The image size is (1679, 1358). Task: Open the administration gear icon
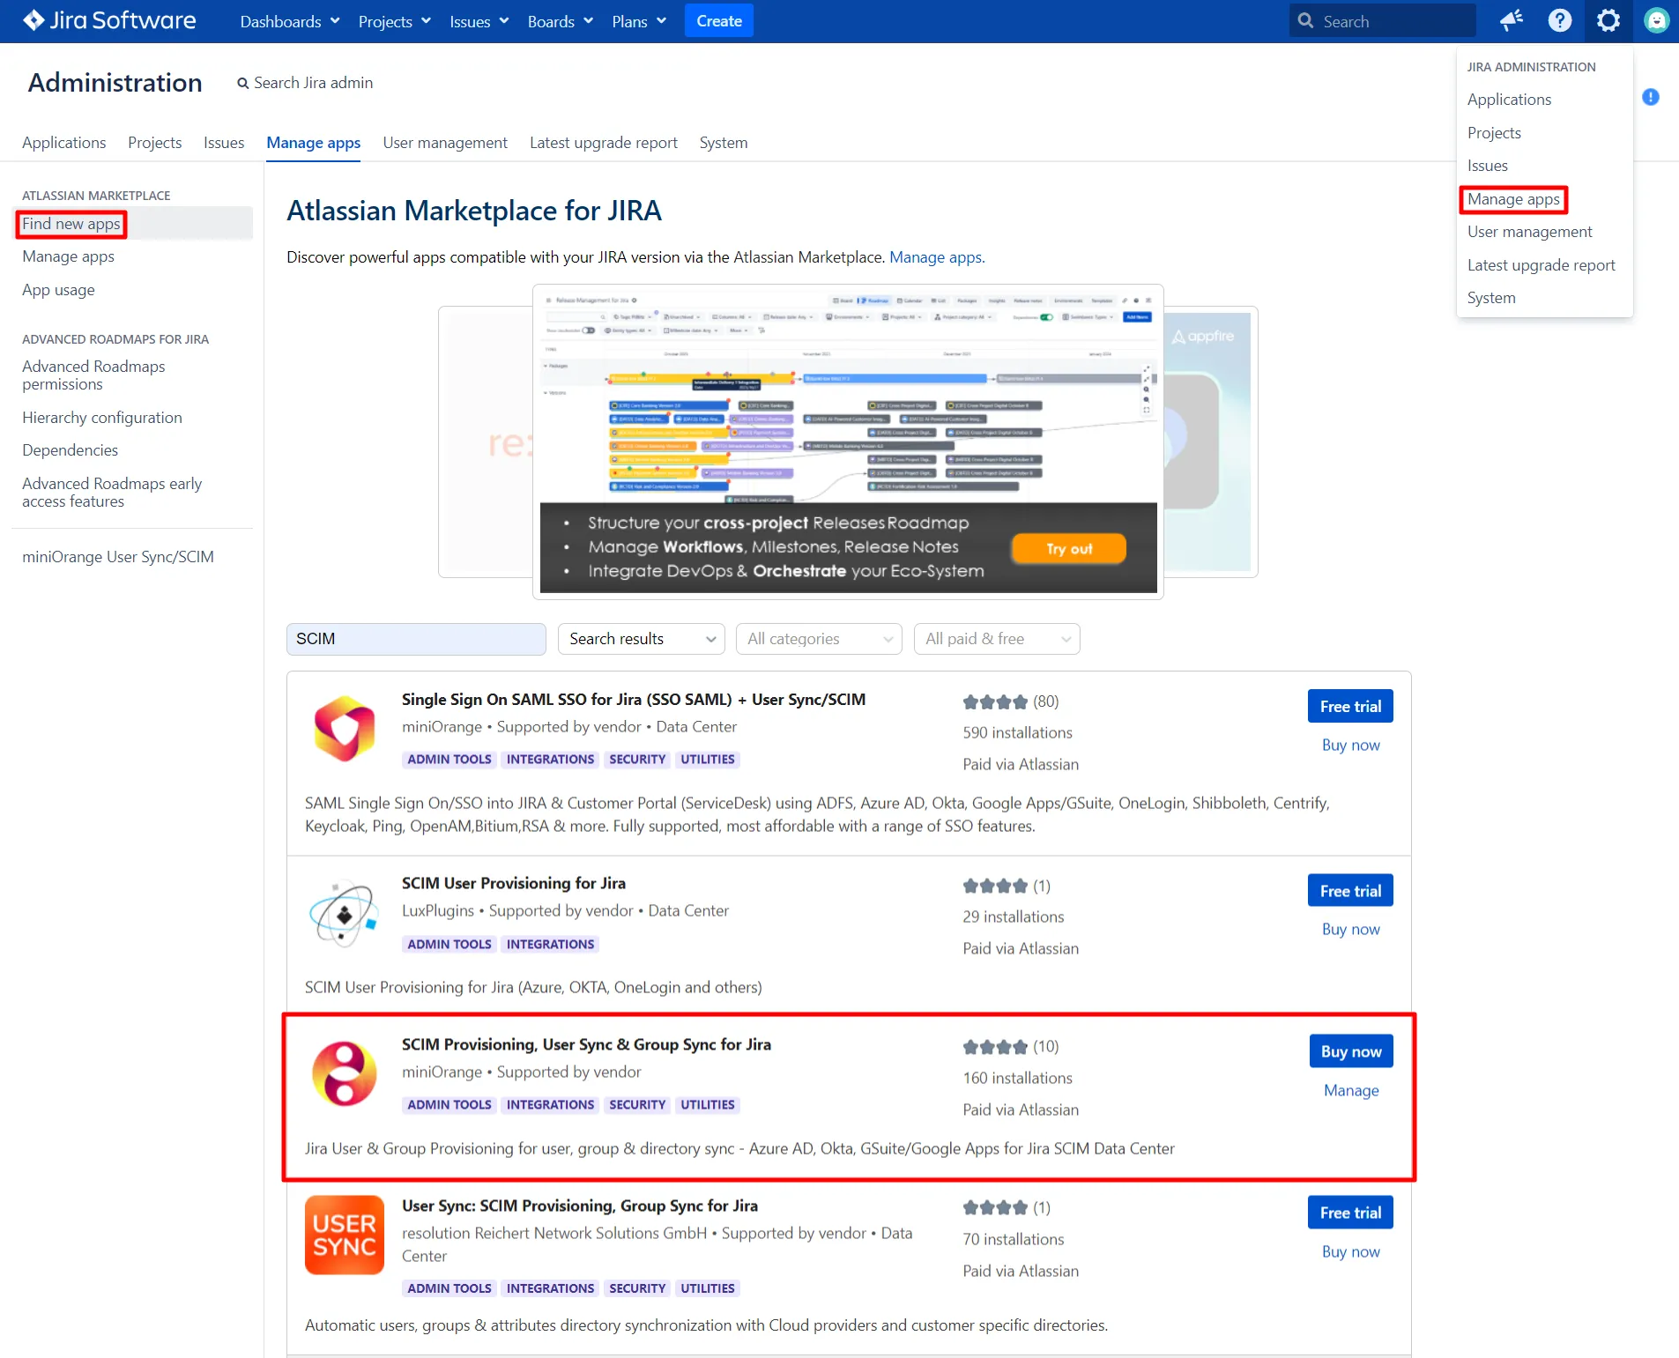pos(1608,20)
